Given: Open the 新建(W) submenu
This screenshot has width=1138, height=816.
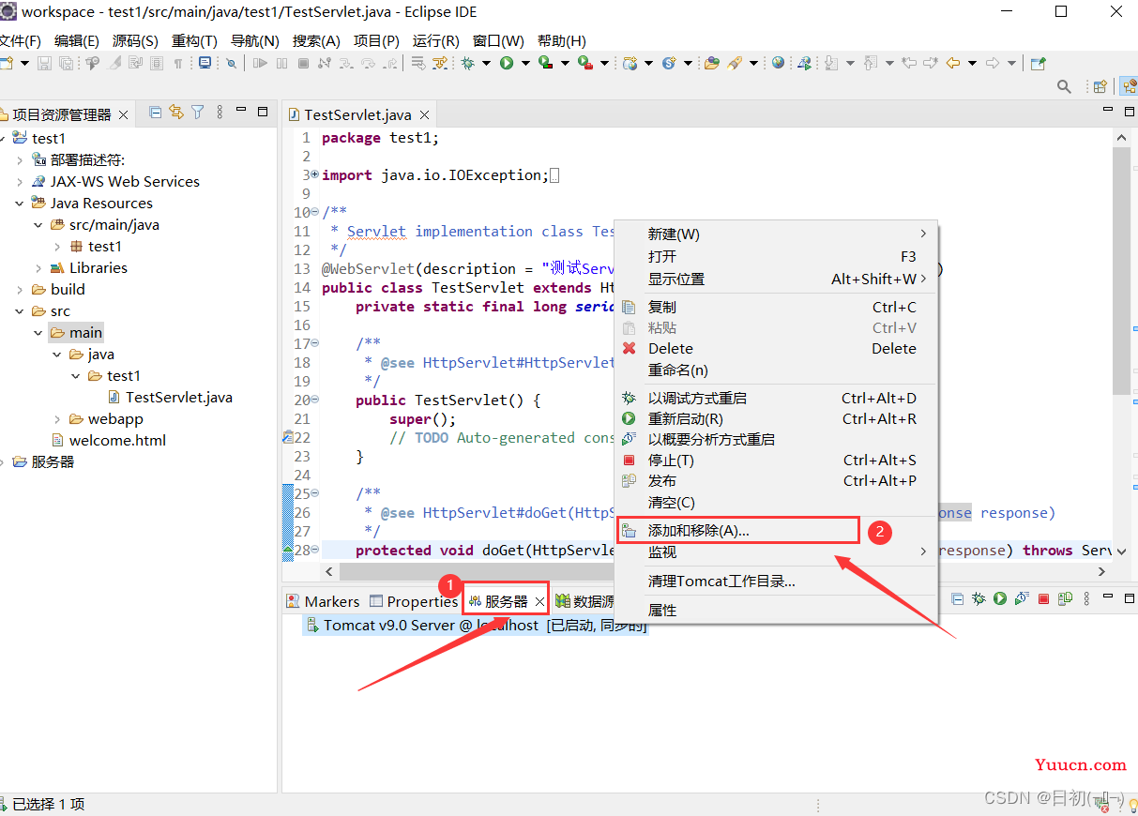Looking at the screenshot, I should click(776, 234).
